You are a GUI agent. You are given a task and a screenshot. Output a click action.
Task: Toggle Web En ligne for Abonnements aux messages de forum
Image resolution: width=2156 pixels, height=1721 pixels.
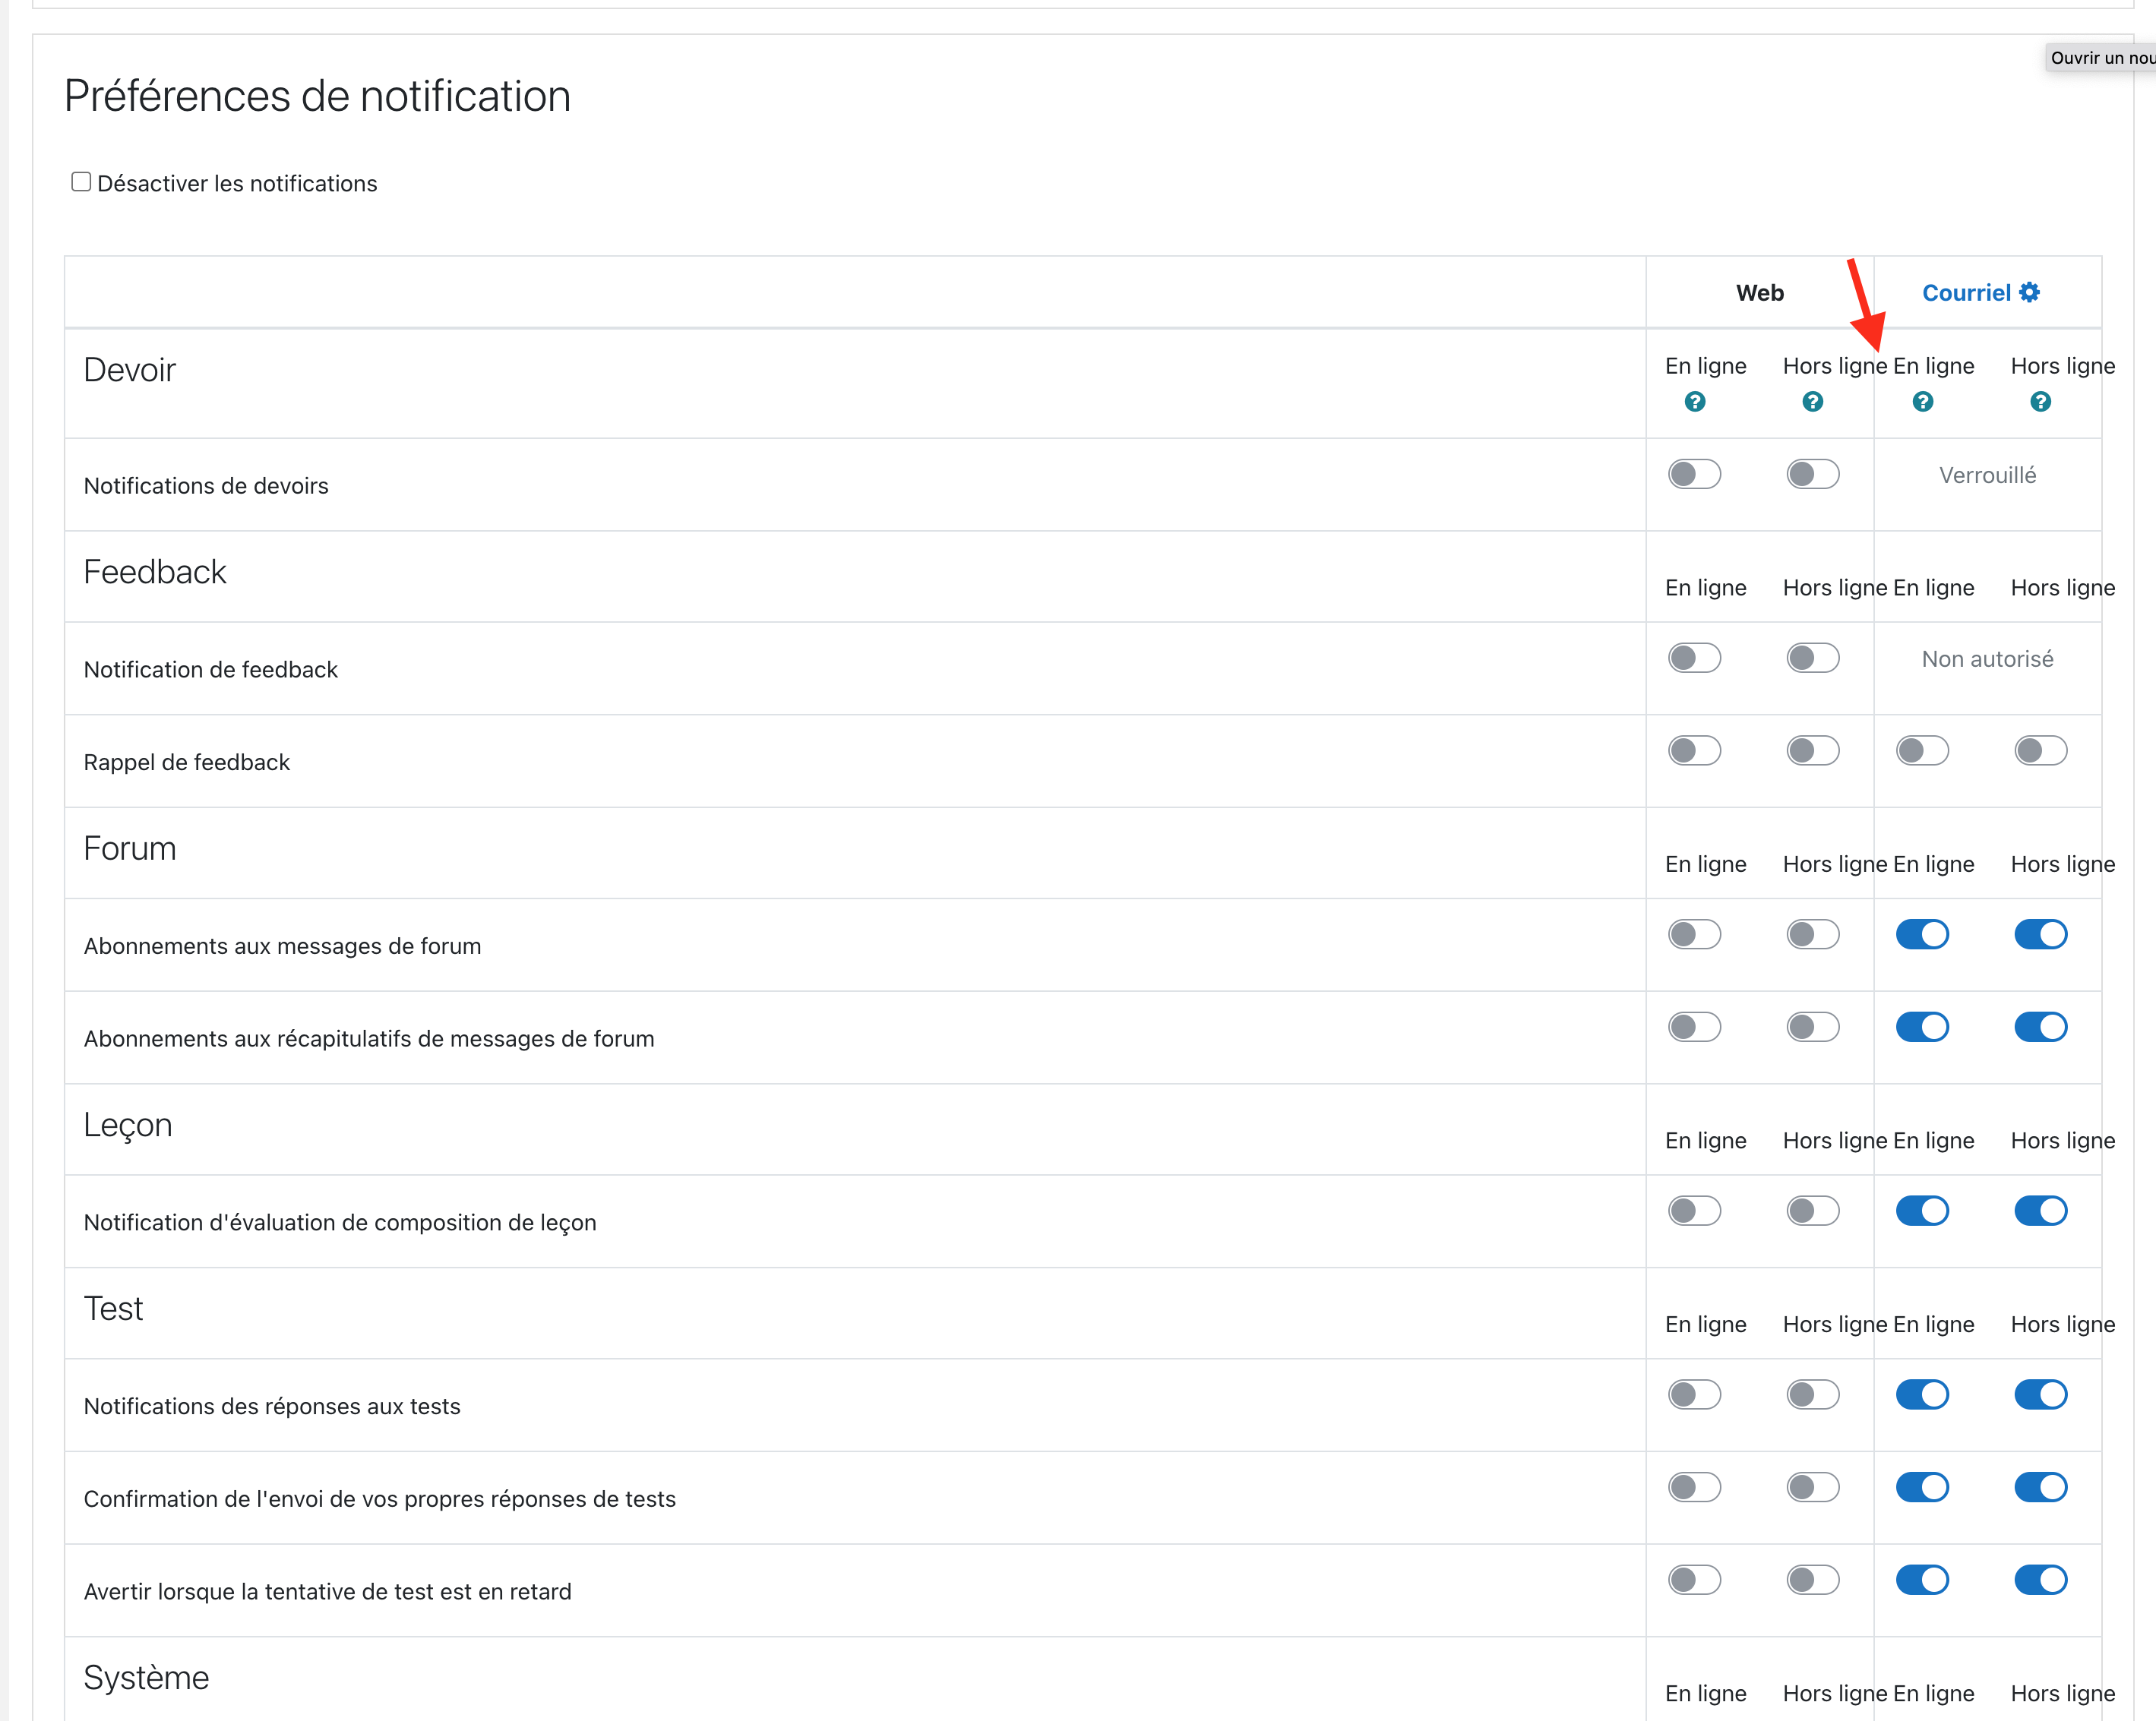tap(1695, 934)
